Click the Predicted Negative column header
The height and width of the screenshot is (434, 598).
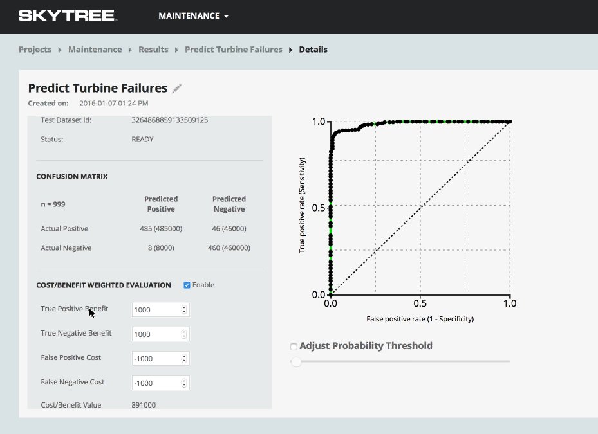coord(229,204)
